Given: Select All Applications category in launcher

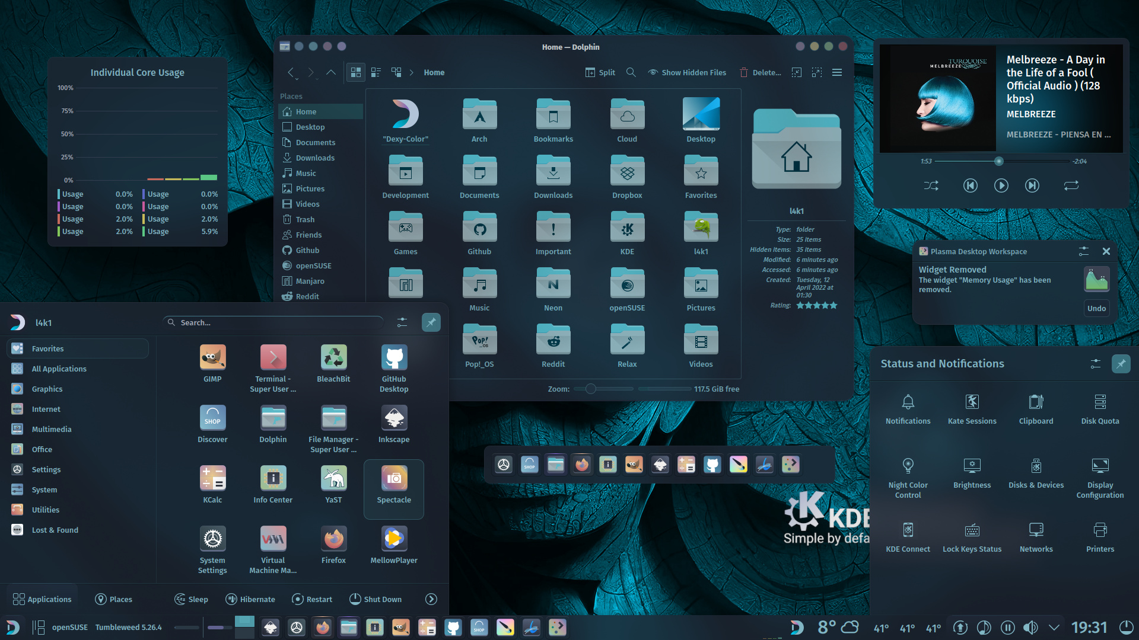Looking at the screenshot, I should click(x=78, y=369).
